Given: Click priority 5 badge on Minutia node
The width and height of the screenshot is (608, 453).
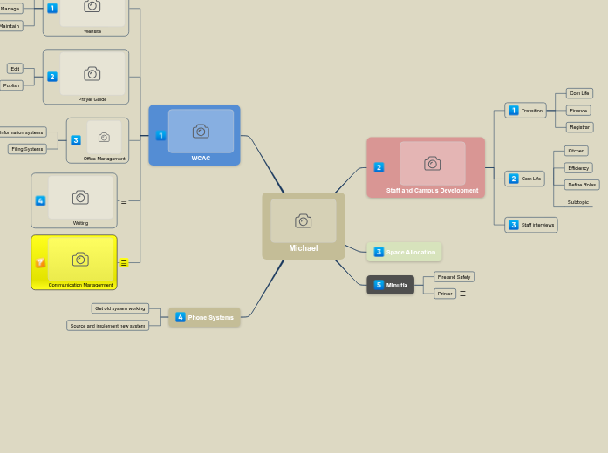Looking at the screenshot, I should [x=379, y=285].
